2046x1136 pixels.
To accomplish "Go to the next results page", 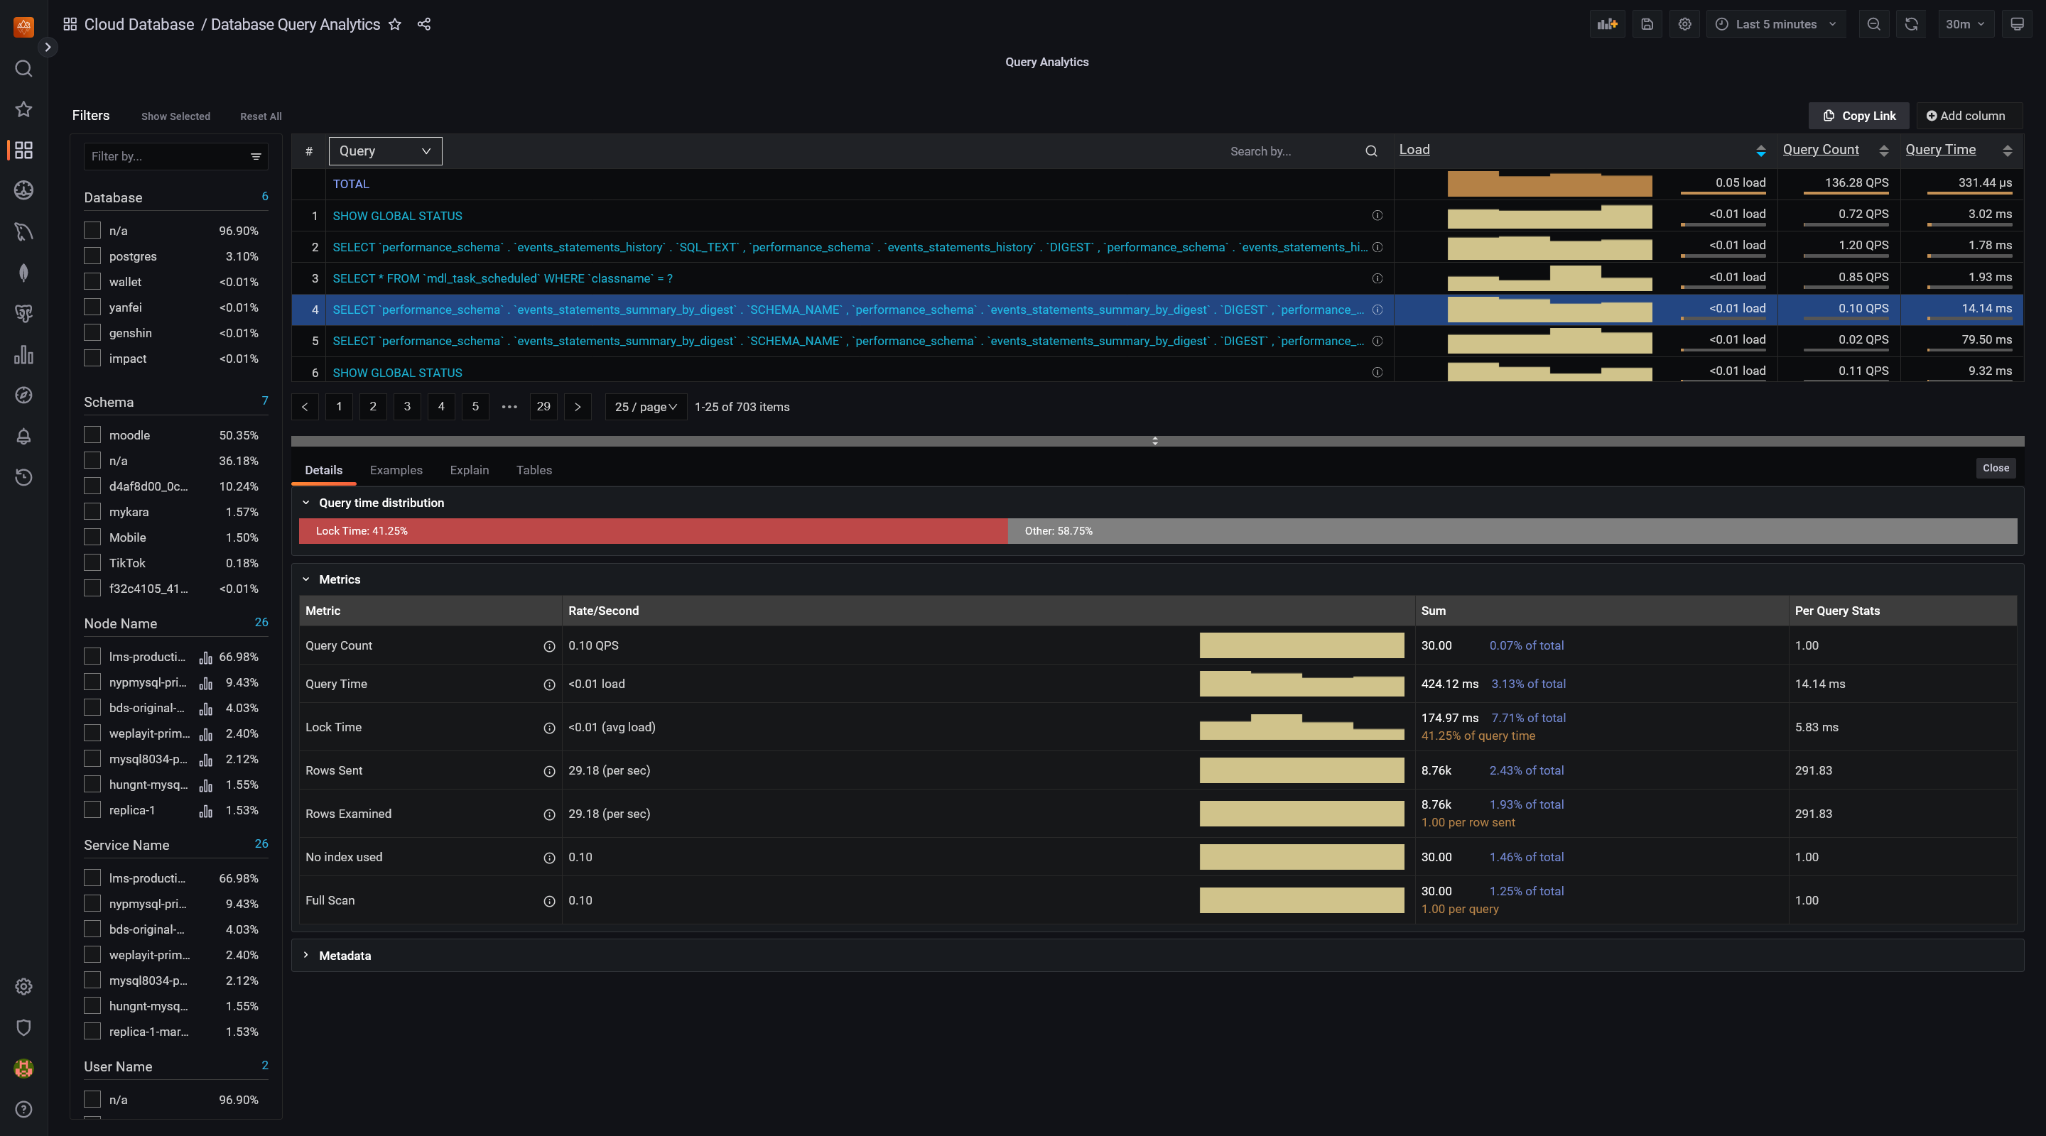I will pos(578,406).
